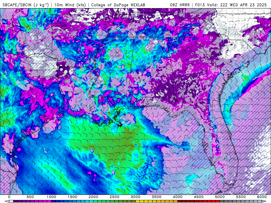Image resolution: width=271 pixels, height=203 pixels.
Task: Click the 10m Wind (kts) label
Action: 70,5
